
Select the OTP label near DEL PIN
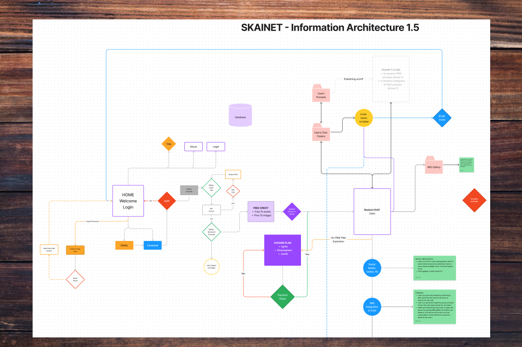[x=233, y=203]
